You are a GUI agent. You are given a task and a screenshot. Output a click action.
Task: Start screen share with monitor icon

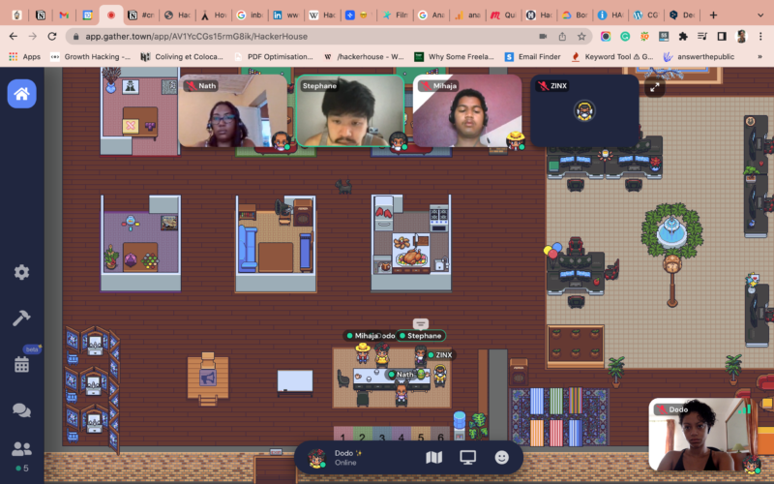pyautogui.click(x=468, y=457)
